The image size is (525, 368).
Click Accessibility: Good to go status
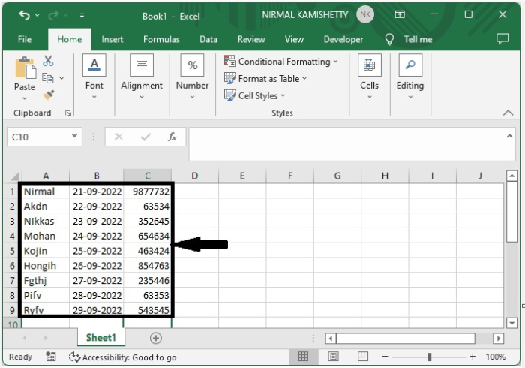click(123, 357)
